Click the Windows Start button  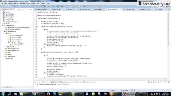point(3,94)
